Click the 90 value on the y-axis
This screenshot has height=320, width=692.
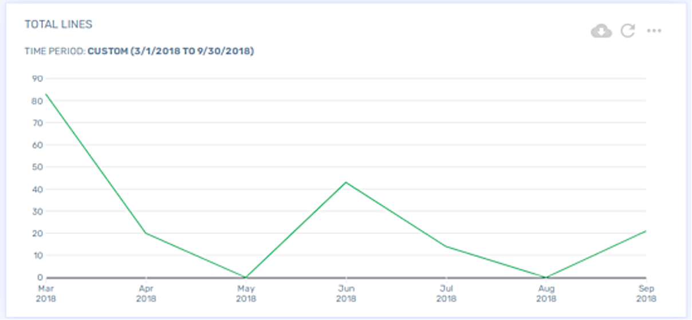(x=37, y=79)
